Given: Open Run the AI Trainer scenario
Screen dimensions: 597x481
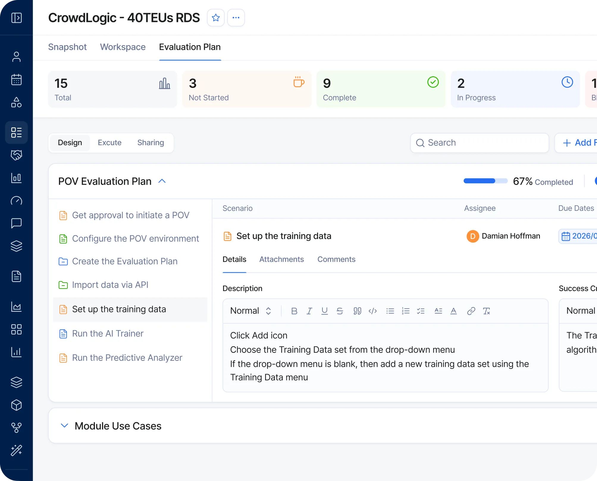Looking at the screenshot, I should (108, 333).
